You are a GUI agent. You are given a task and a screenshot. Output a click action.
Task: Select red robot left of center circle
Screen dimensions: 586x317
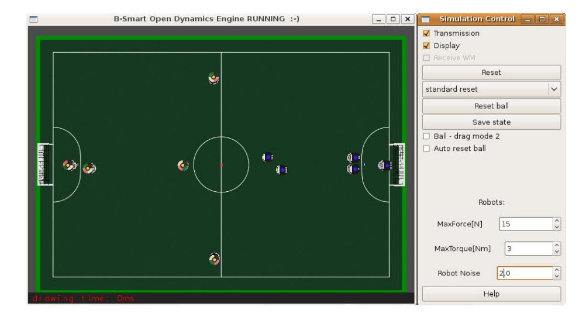pyautogui.click(x=182, y=166)
